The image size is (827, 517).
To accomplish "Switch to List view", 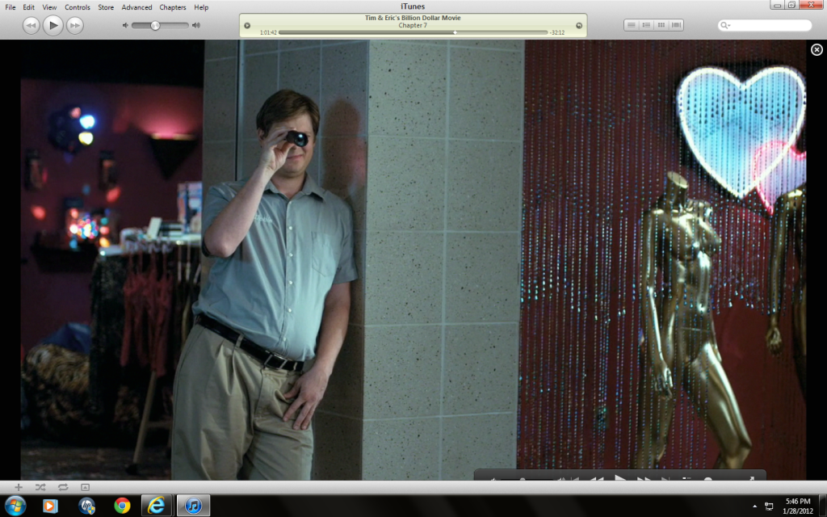I will [632, 25].
